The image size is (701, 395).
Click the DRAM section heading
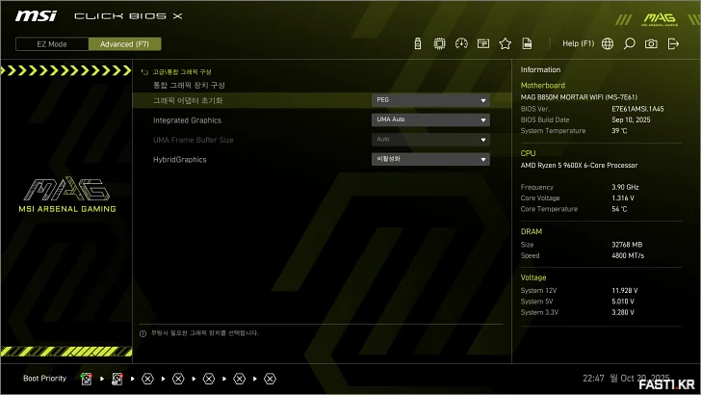pyautogui.click(x=532, y=232)
